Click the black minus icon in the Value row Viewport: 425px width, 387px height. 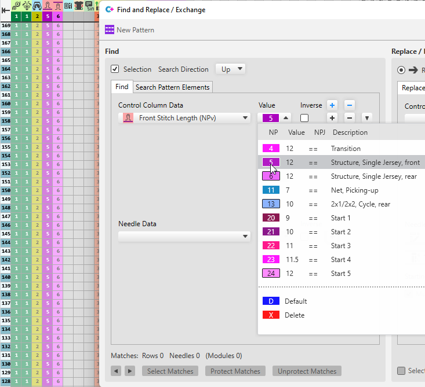click(349, 118)
